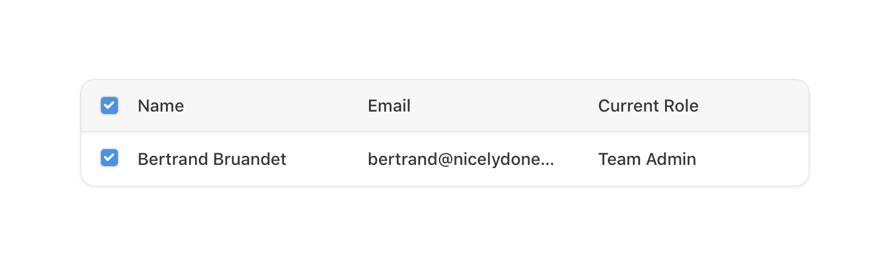Sort members by Current Role
Image resolution: width=890 pixels, height=268 pixels.
[x=648, y=106]
